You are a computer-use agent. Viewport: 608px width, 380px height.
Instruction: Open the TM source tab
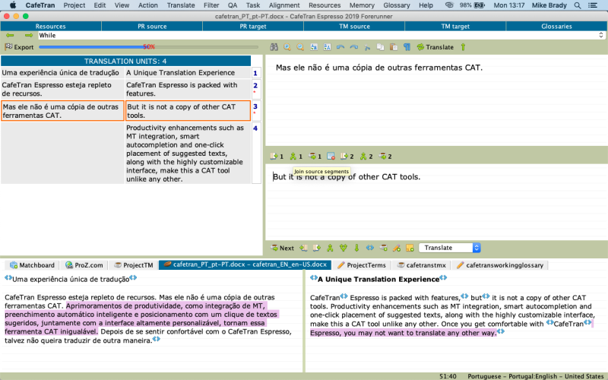point(354,27)
